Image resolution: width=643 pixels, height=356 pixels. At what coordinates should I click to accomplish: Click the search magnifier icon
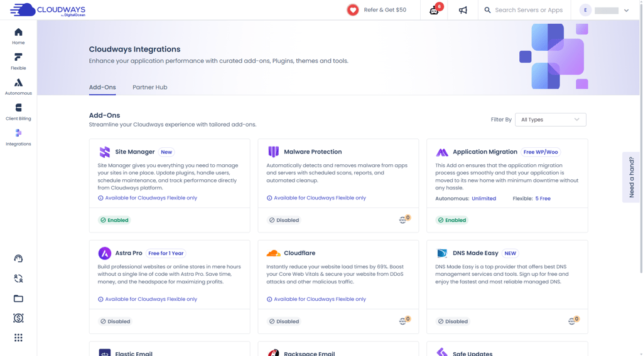tap(487, 10)
